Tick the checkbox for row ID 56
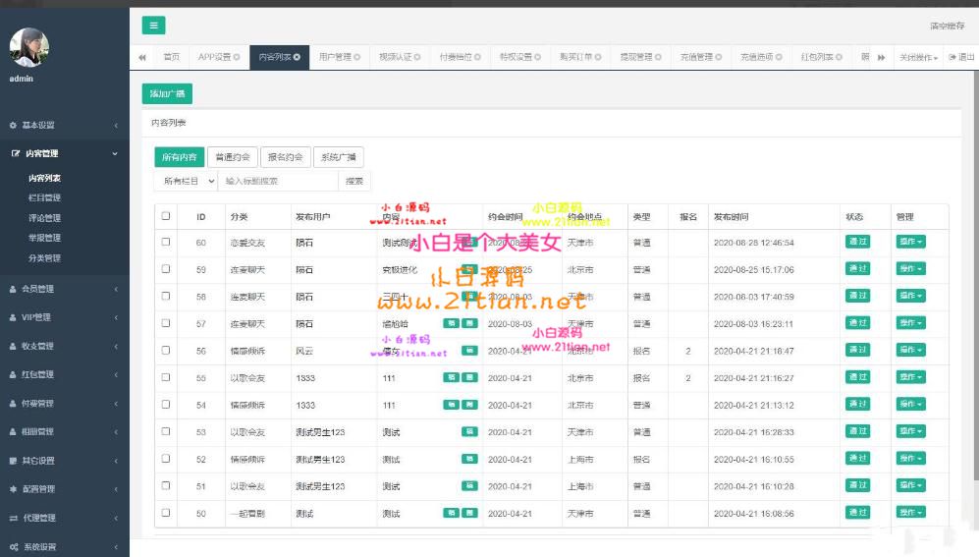 click(165, 351)
